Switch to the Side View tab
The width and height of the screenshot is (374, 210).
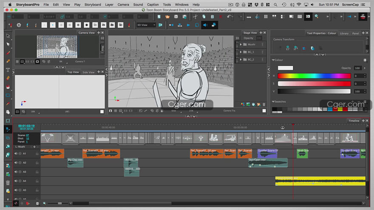click(88, 72)
